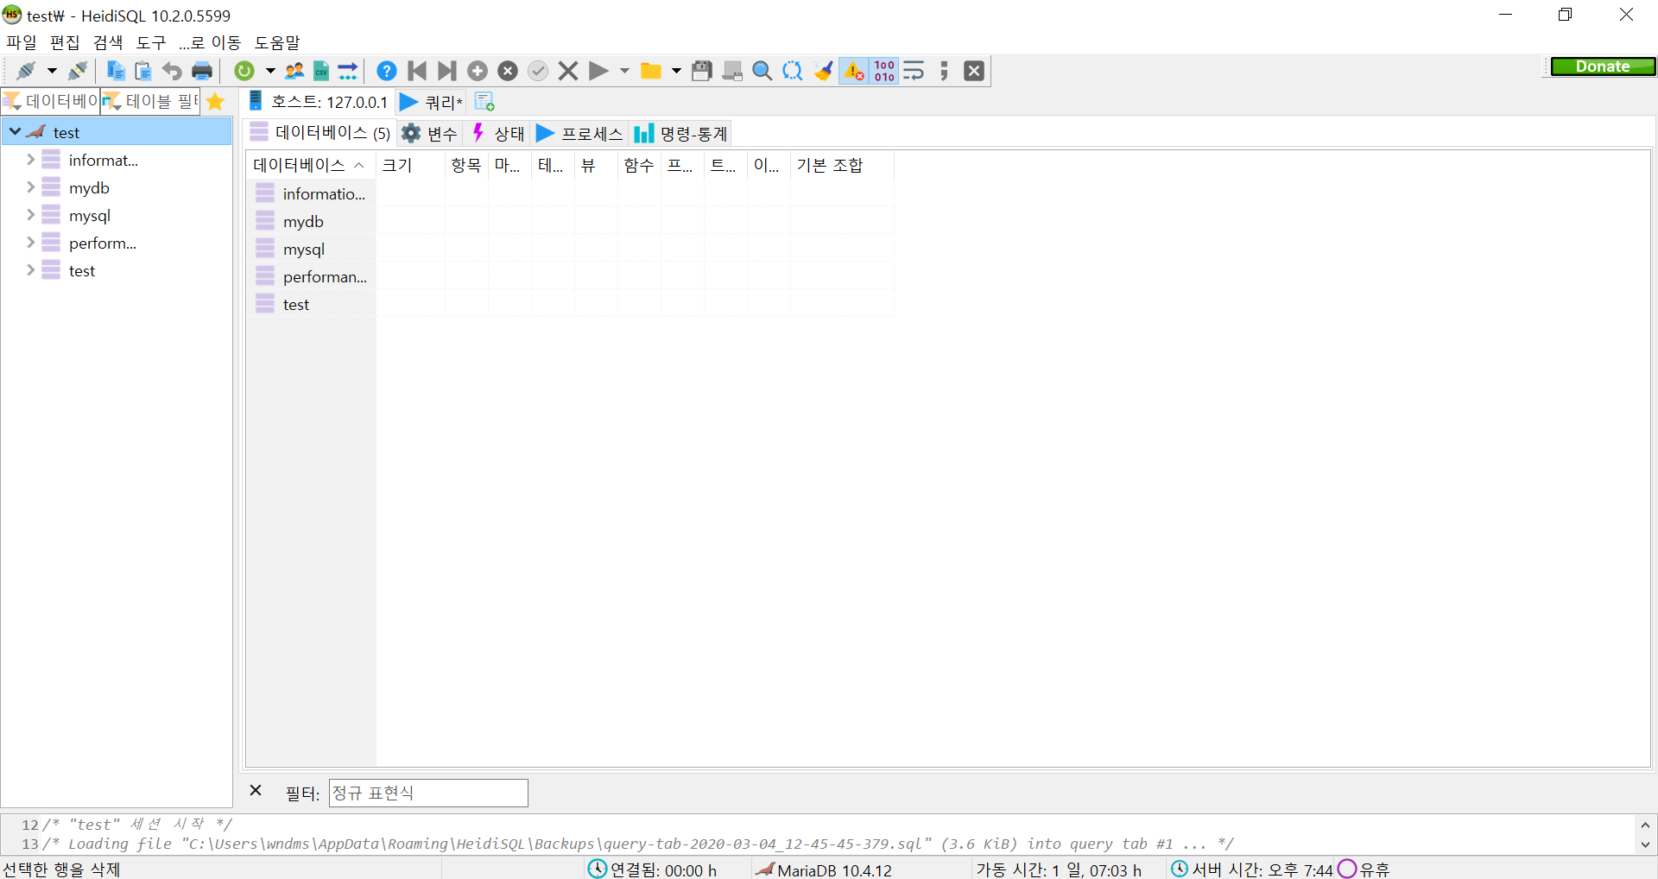Click the disconnect session plug icon
The width and height of the screenshot is (1658, 879).
(77, 71)
